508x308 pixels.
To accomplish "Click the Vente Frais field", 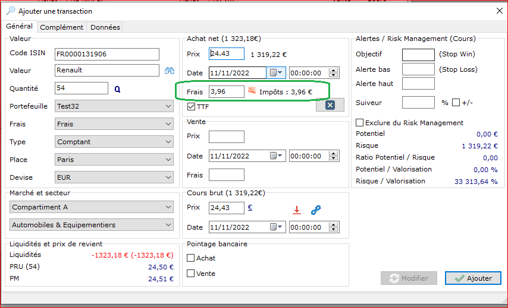I will pos(227,174).
